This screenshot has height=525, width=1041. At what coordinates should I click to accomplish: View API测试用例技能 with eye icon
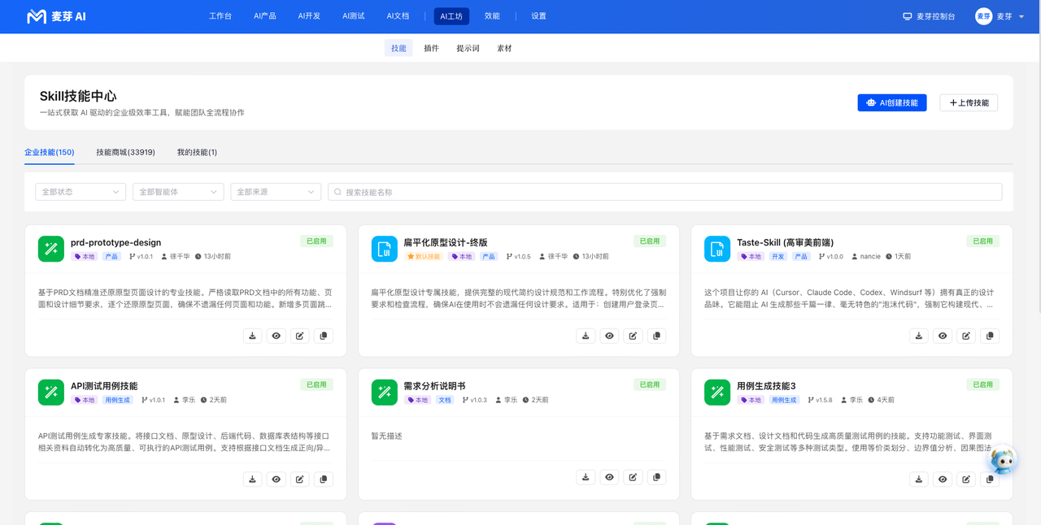[277, 479]
